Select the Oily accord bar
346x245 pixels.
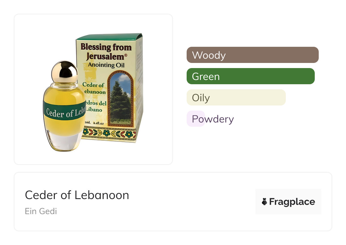236,98
